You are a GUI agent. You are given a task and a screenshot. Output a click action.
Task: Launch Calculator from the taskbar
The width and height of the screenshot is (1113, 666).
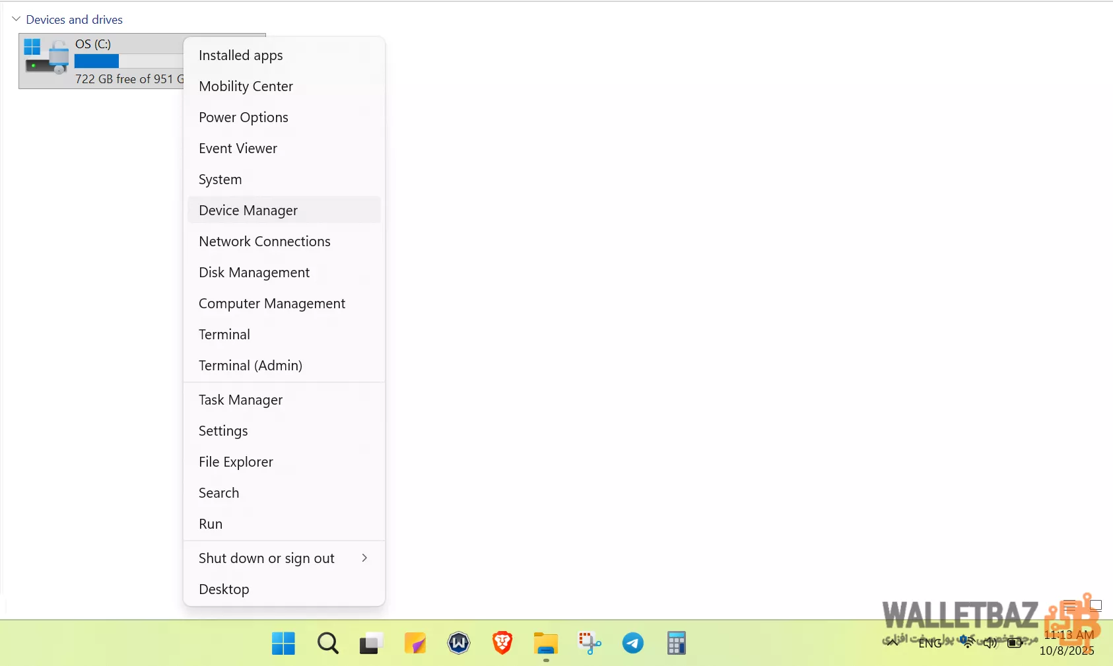click(676, 643)
